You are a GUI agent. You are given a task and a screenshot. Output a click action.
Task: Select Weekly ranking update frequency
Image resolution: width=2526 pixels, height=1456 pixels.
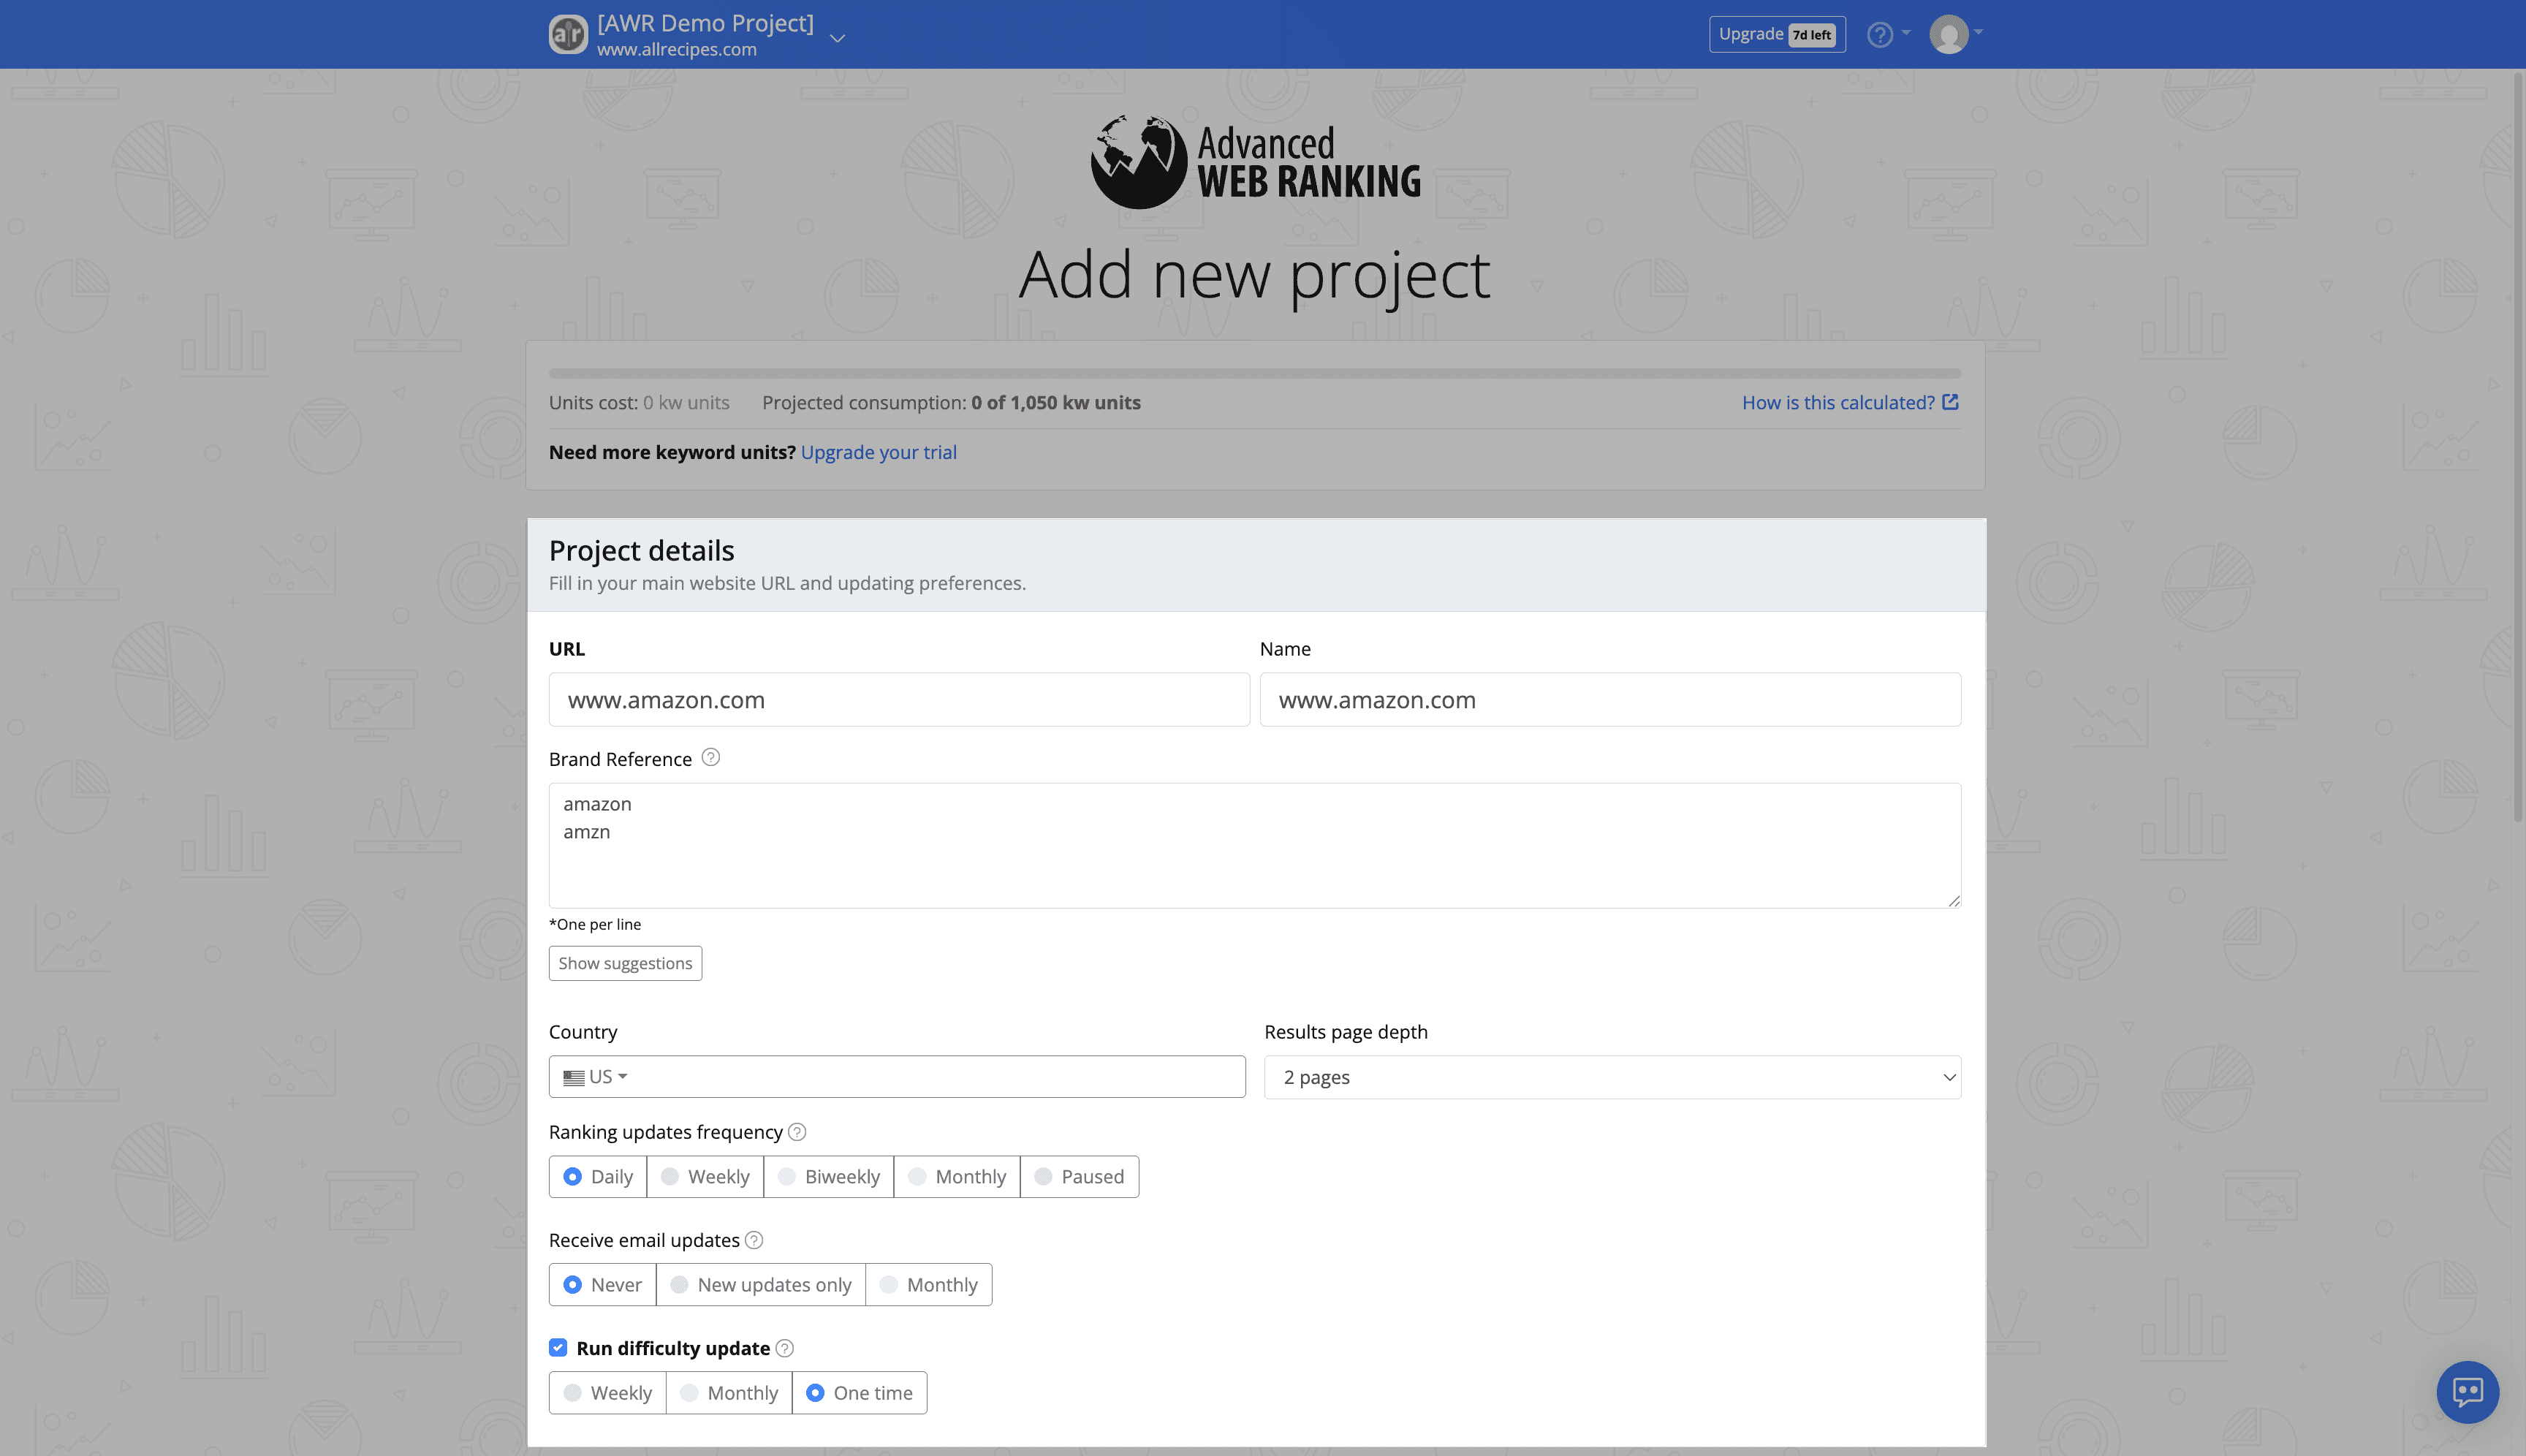click(705, 1176)
